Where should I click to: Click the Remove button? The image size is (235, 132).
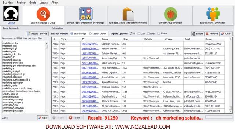(212, 34)
